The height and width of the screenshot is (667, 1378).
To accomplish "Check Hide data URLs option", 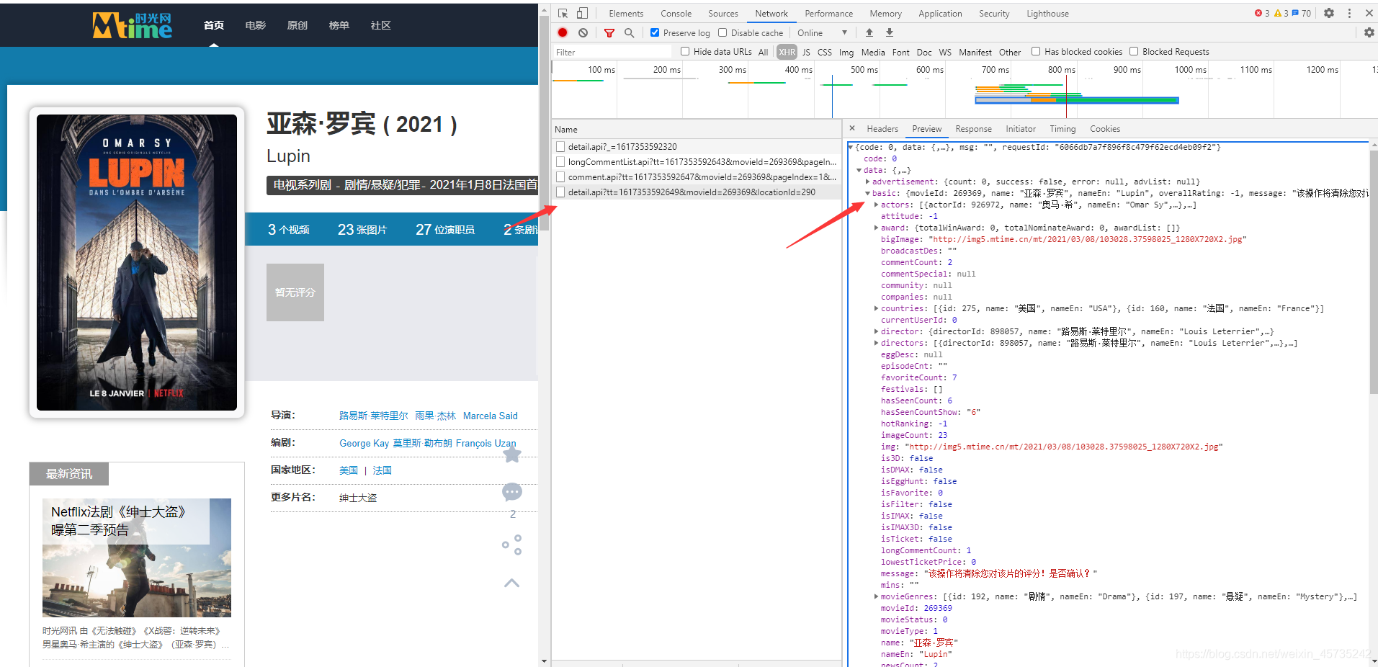I will click(x=685, y=51).
